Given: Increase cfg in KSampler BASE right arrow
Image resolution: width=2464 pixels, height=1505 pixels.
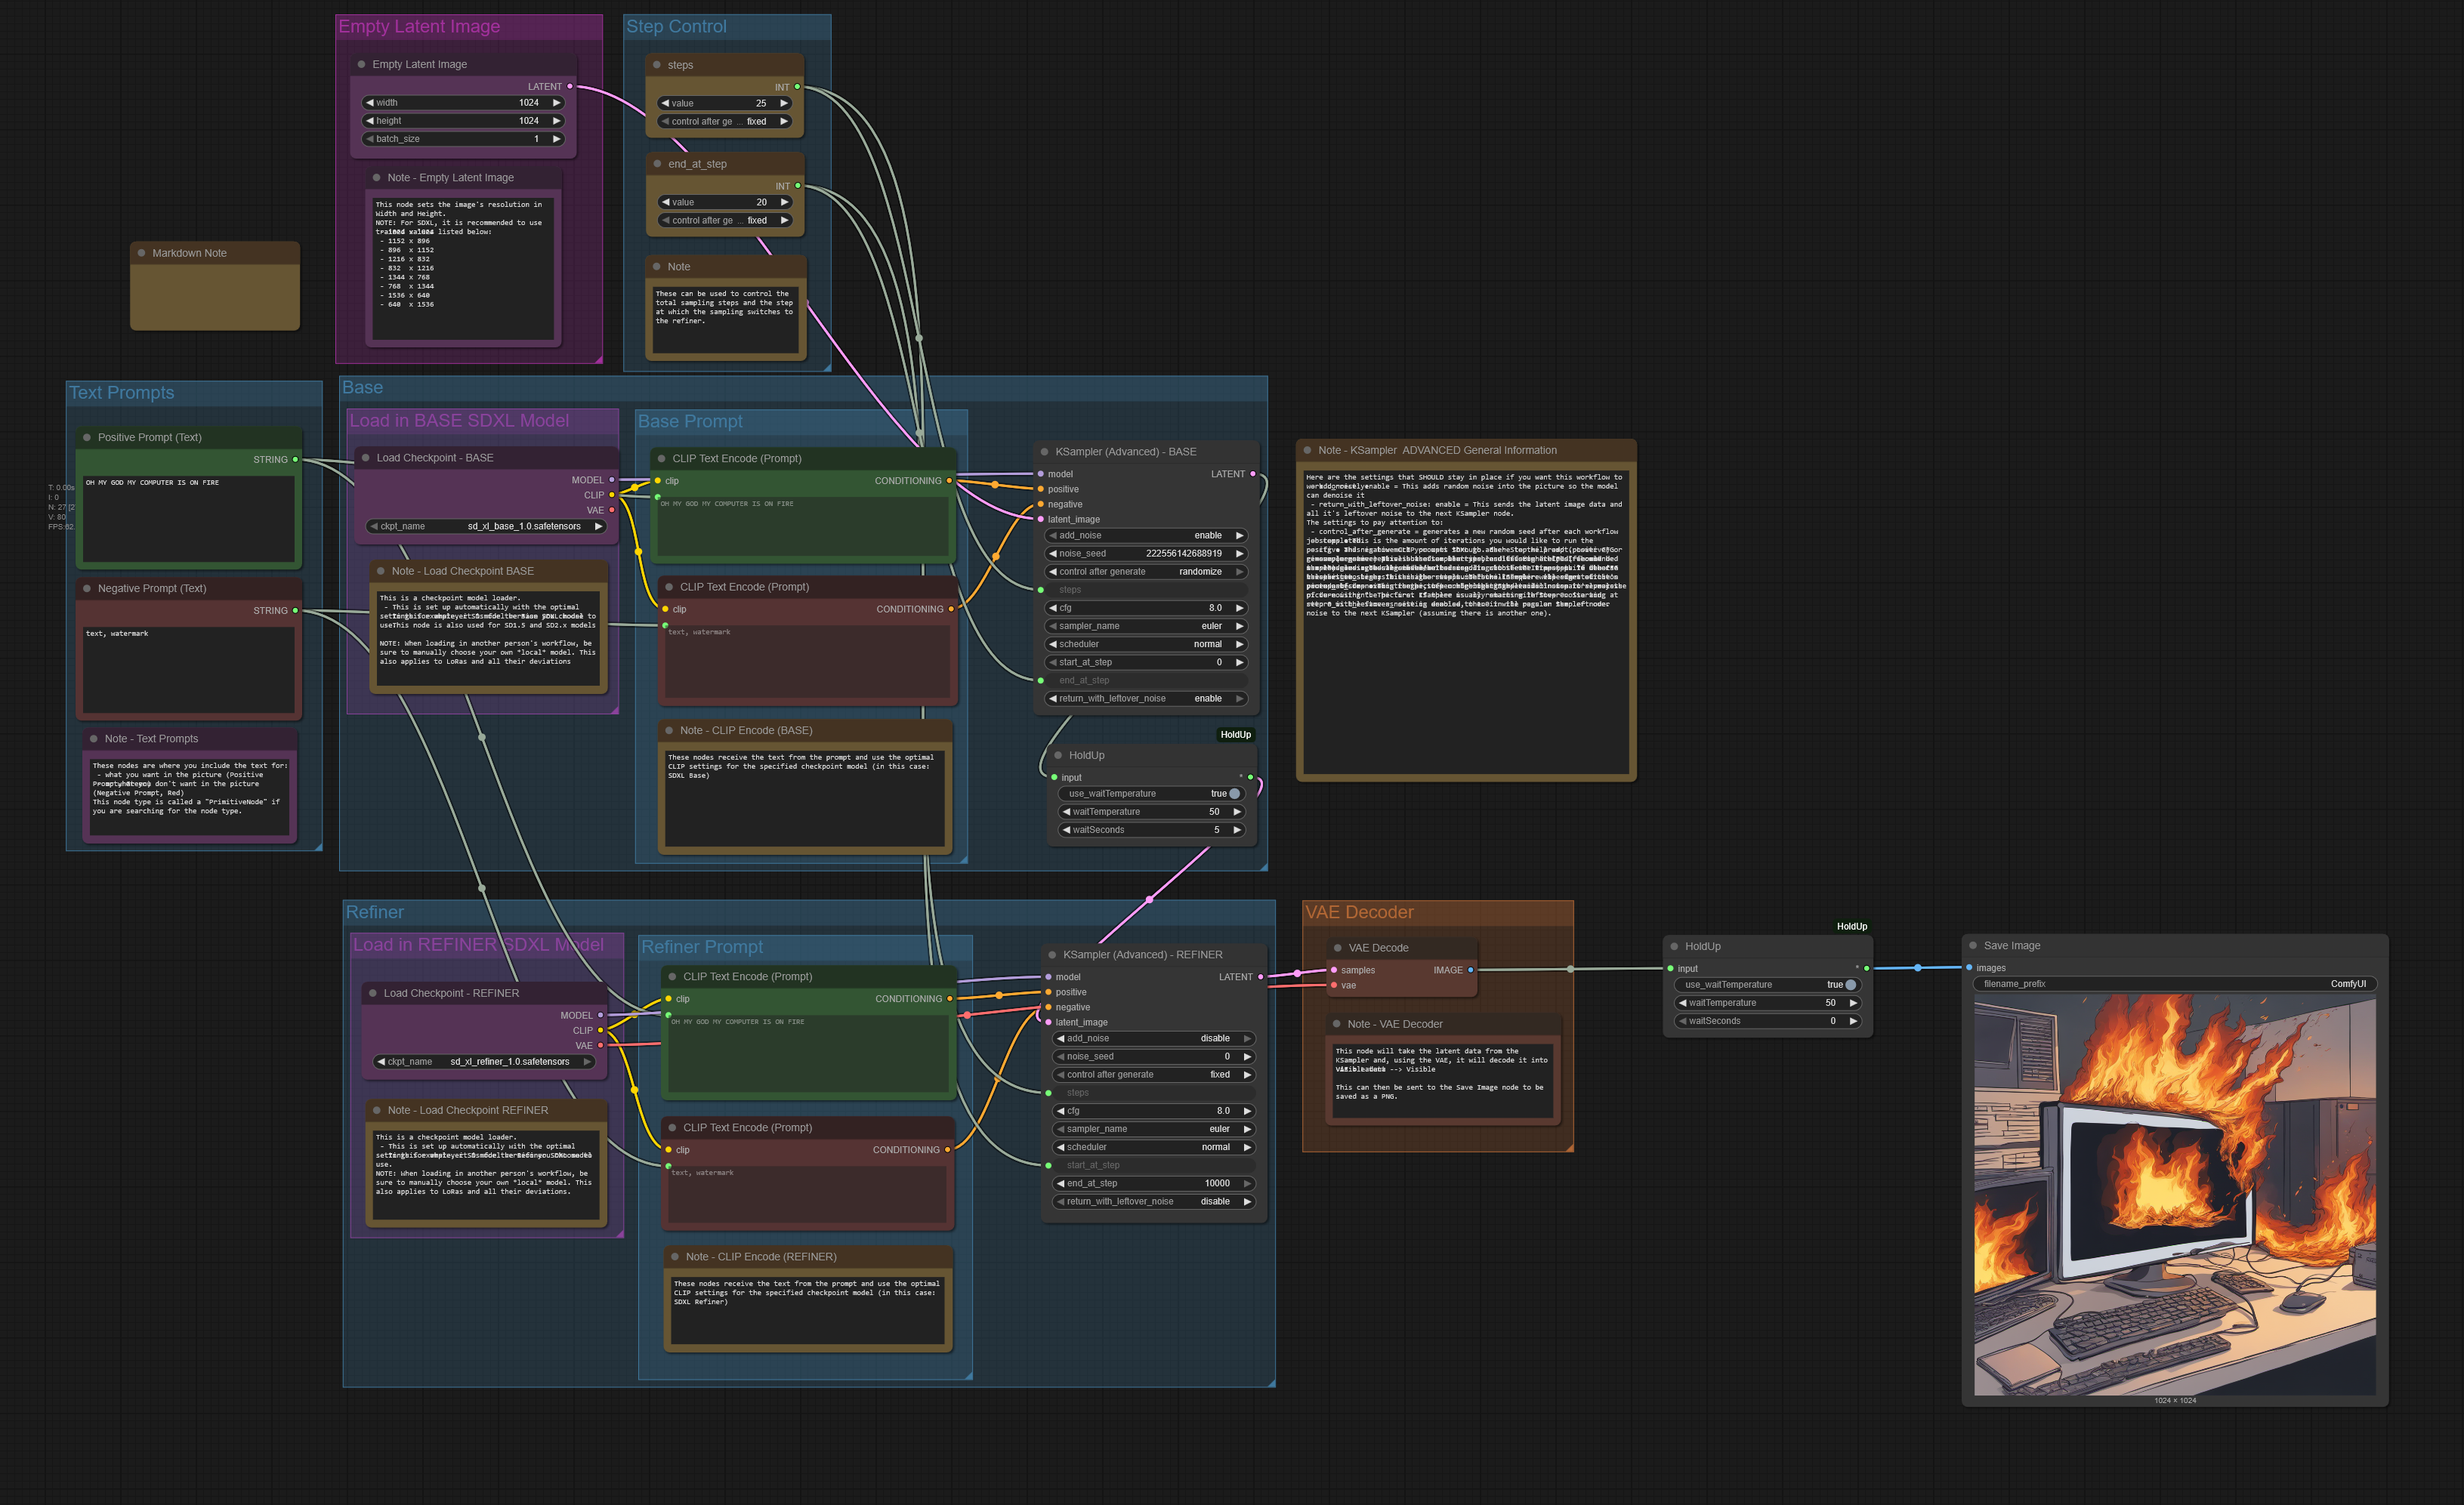Looking at the screenshot, I should [x=1240, y=607].
